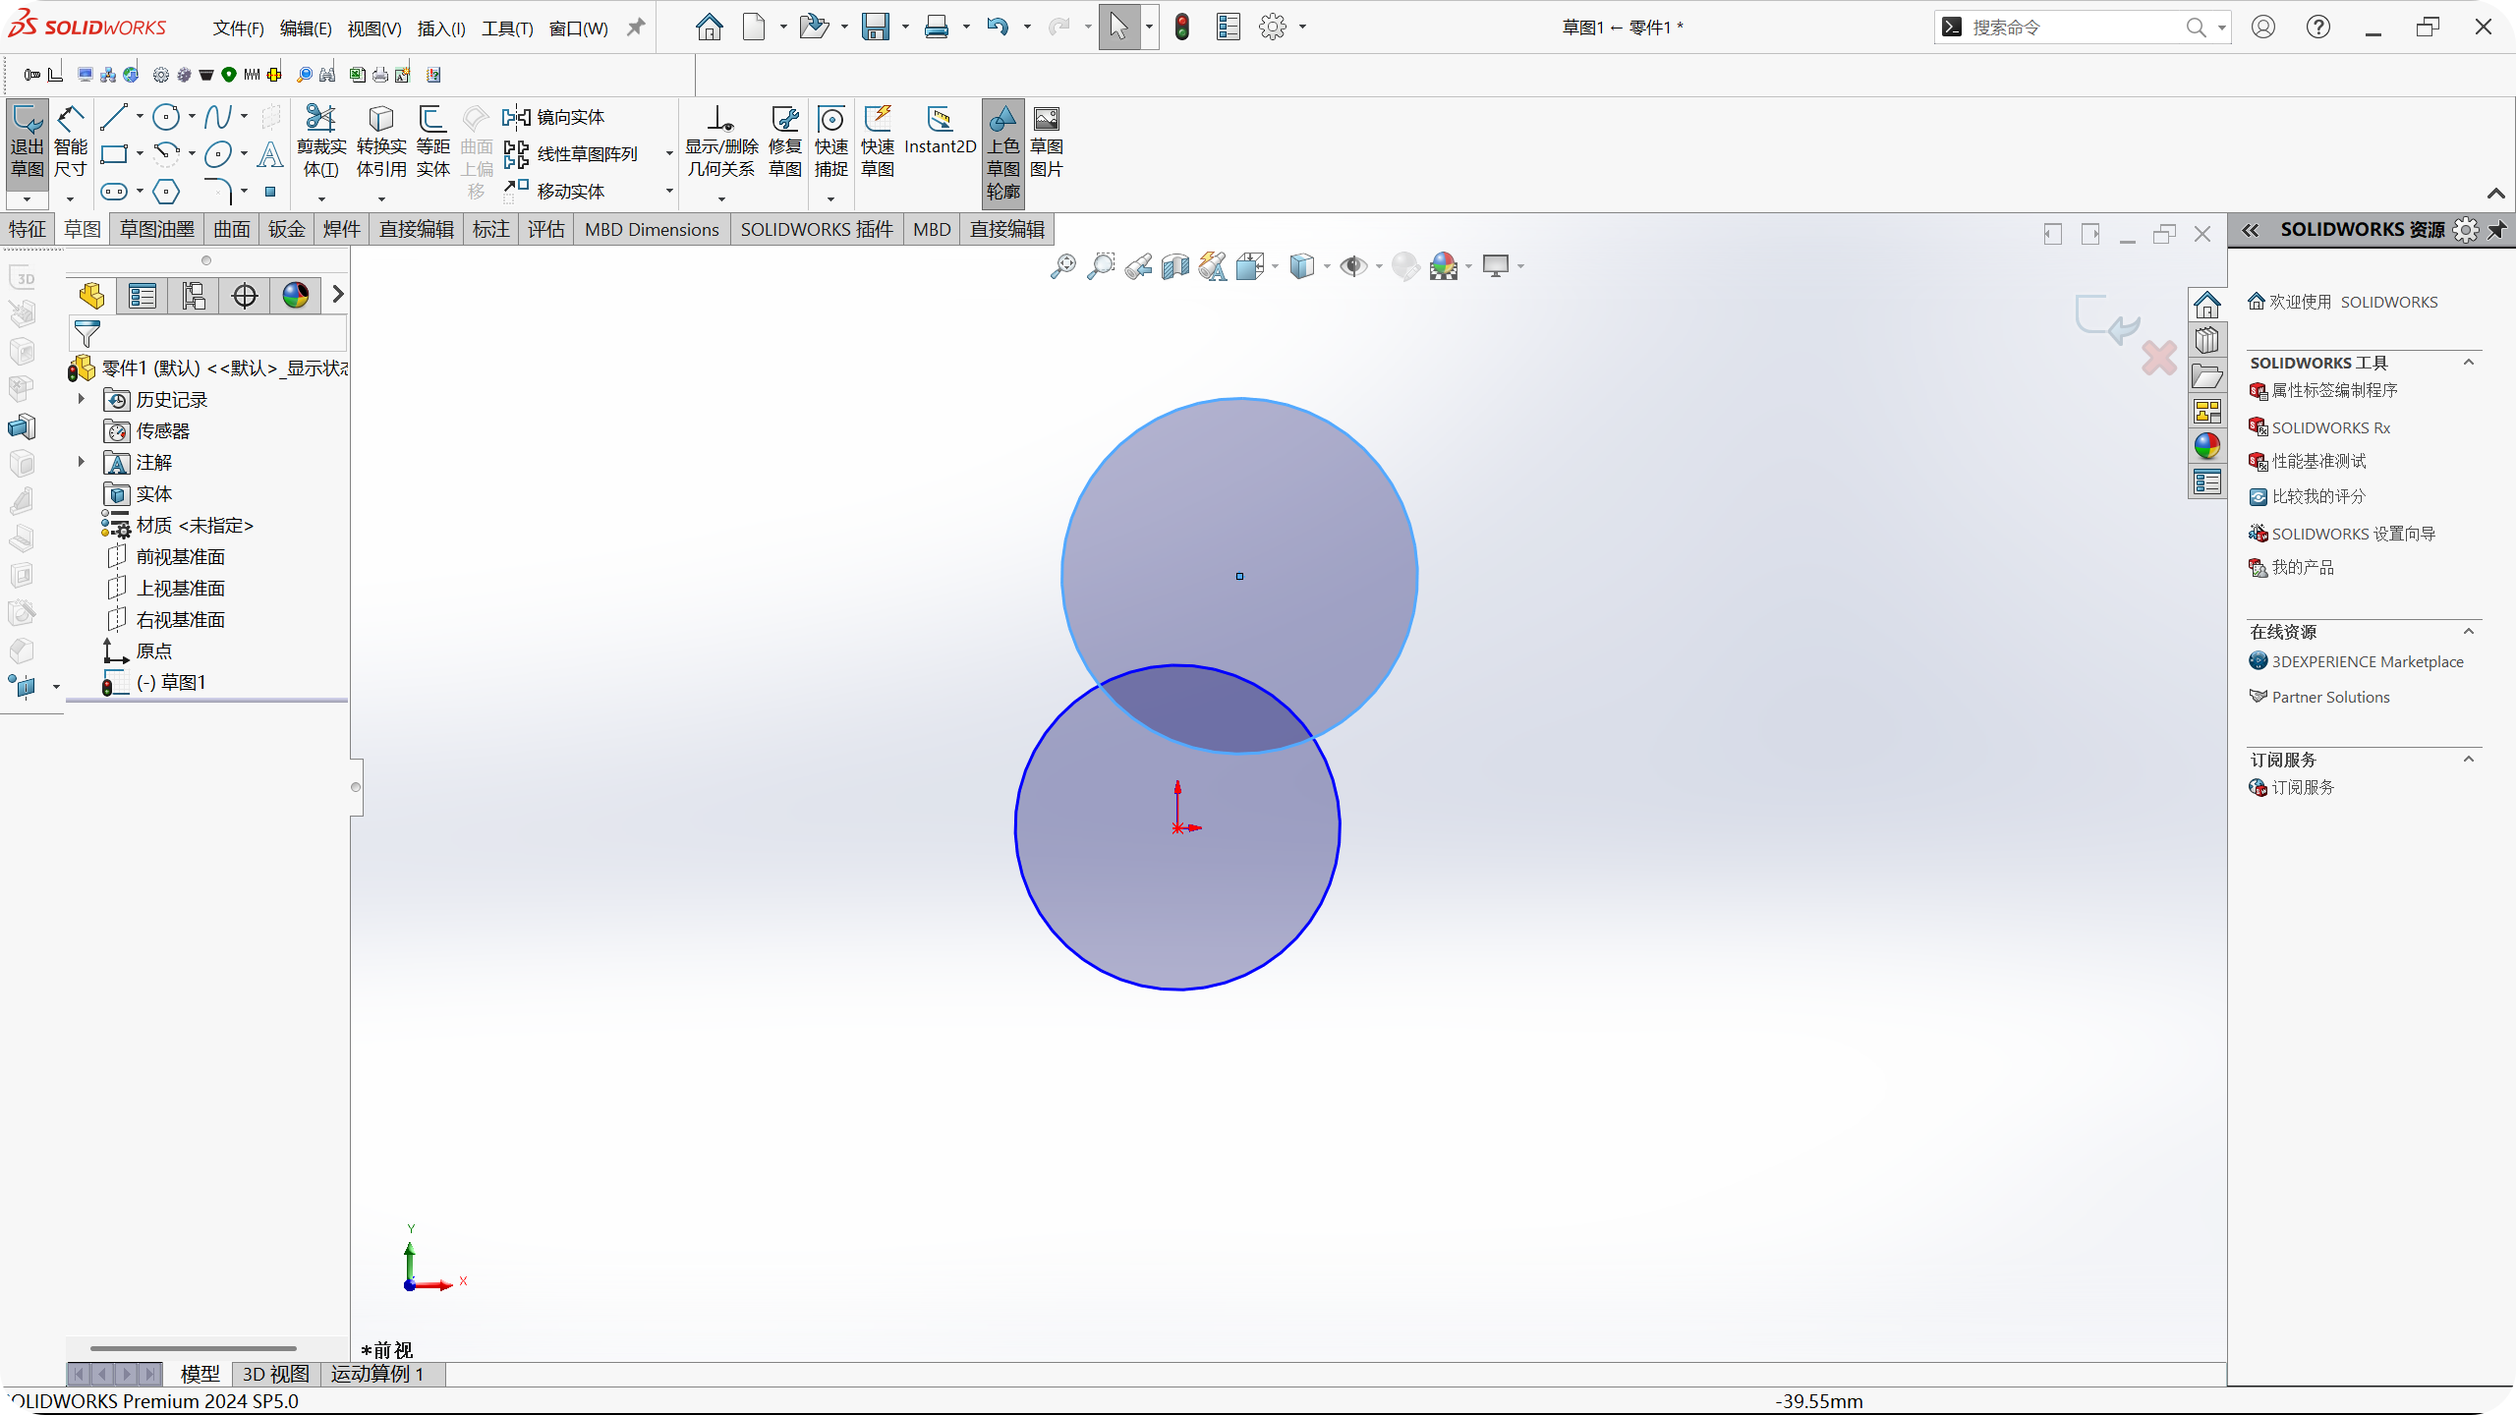Open the ConfigurationManager tab icon

[x=194, y=295]
